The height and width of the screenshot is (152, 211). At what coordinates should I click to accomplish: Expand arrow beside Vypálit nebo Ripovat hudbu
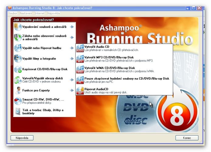[72, 48]
